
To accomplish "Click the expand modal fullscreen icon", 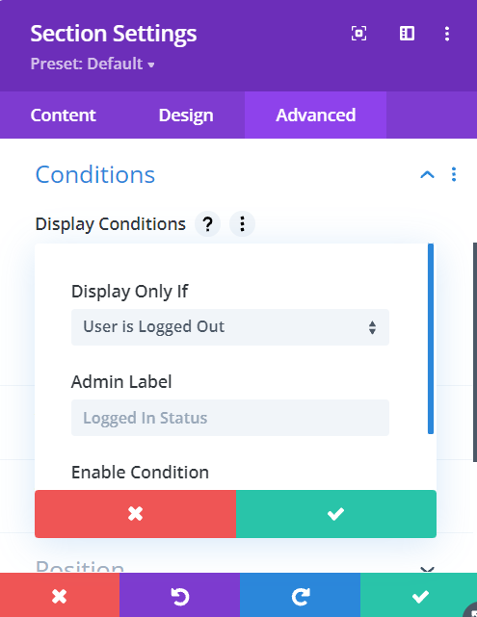I will coord(358,34).
